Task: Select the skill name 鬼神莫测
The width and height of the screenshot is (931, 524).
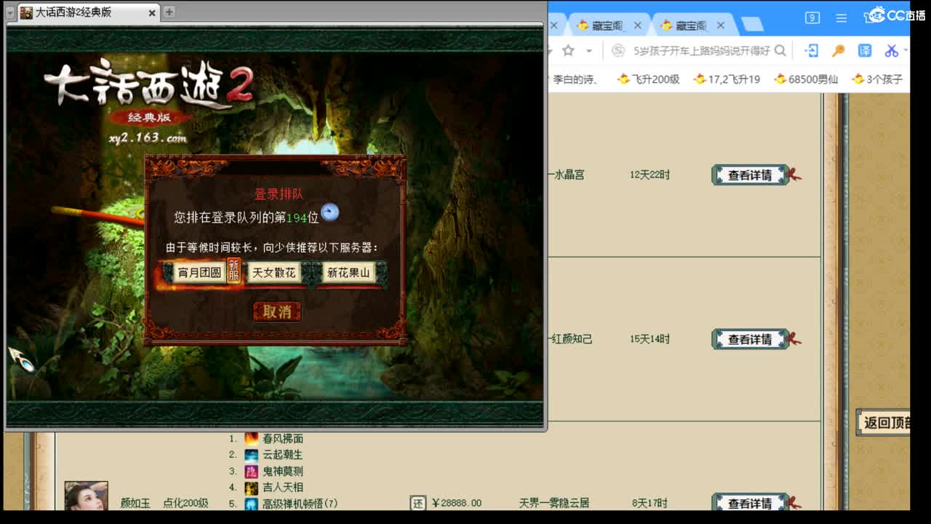Action: click(x=283, y=472)
